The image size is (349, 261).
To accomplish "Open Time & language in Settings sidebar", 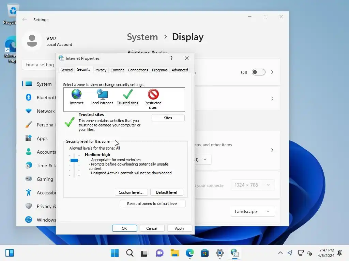I will 39,166.
